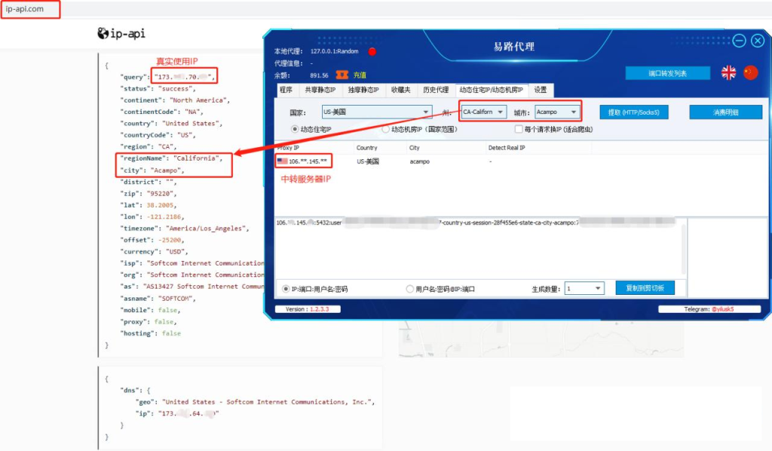Click the "asname": "SOFTCOM" JSON line
The width and height of the screenshot is (772, 451).
point(158,299)
